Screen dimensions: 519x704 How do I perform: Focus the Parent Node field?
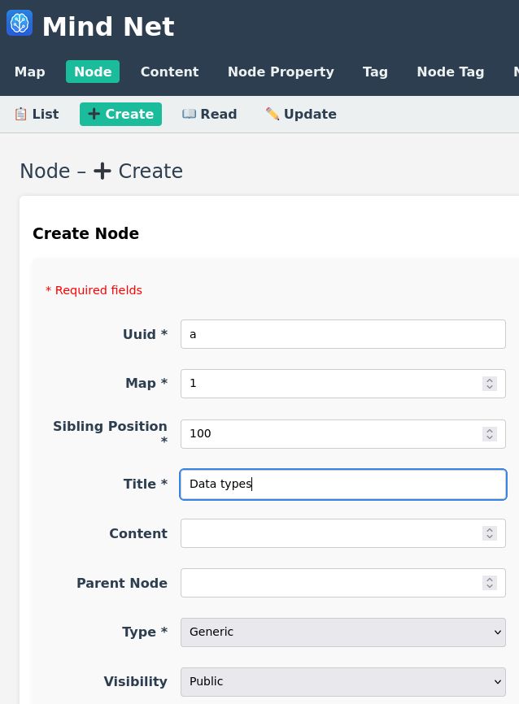[343, 583]
